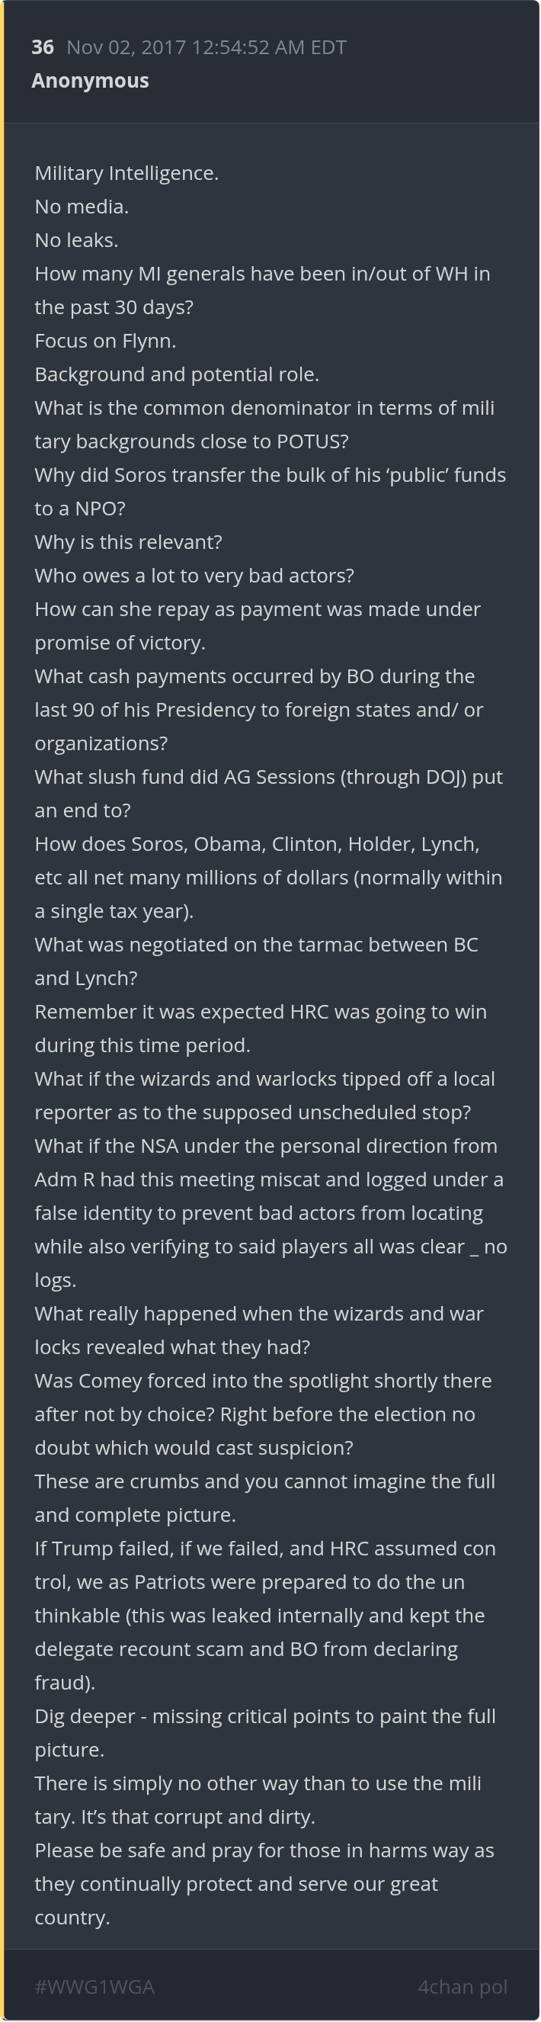Select the Anonymous author name

90,81
